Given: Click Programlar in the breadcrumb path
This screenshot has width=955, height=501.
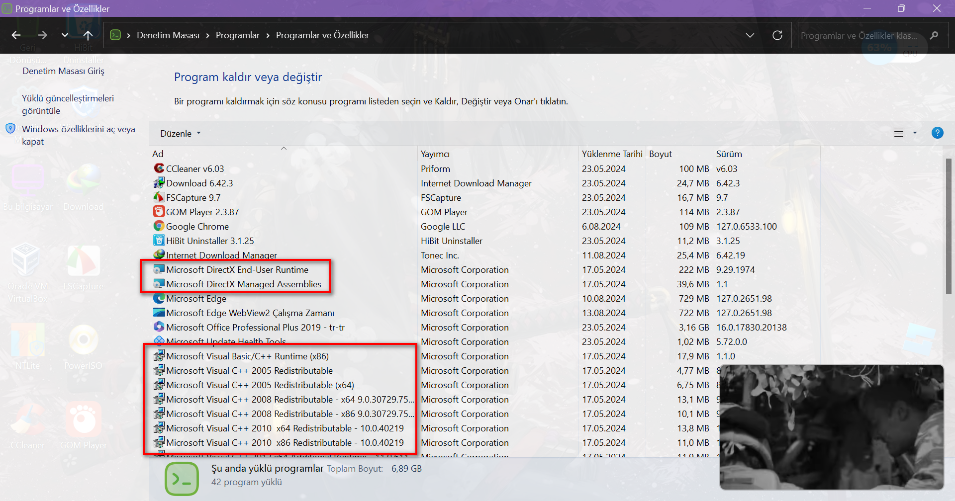Looking at the screenshot, I should pyautogui.click(x=237, y=35).
